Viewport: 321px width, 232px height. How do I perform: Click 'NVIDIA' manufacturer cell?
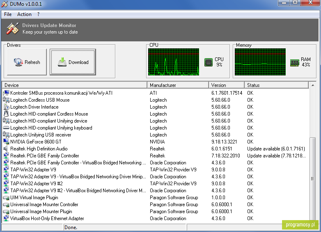click(157, 142)
